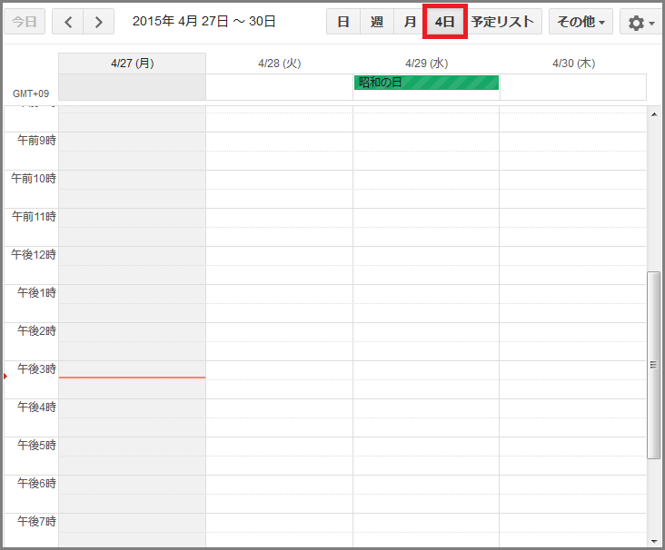The height and width of the screenshot is (550, 665).
Task: Open the settings gear menu
Action: 640,22
